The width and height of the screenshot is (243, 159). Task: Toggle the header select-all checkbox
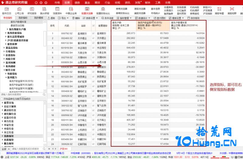click(94, 26)
